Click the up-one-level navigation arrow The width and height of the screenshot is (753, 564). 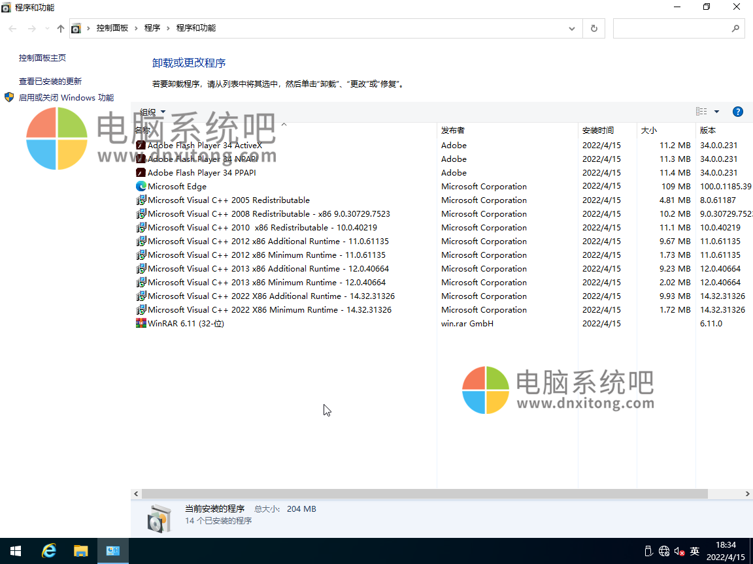click(x=59, y=28)
